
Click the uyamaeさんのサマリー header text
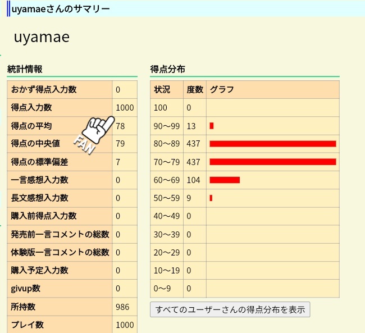(61, 9)
